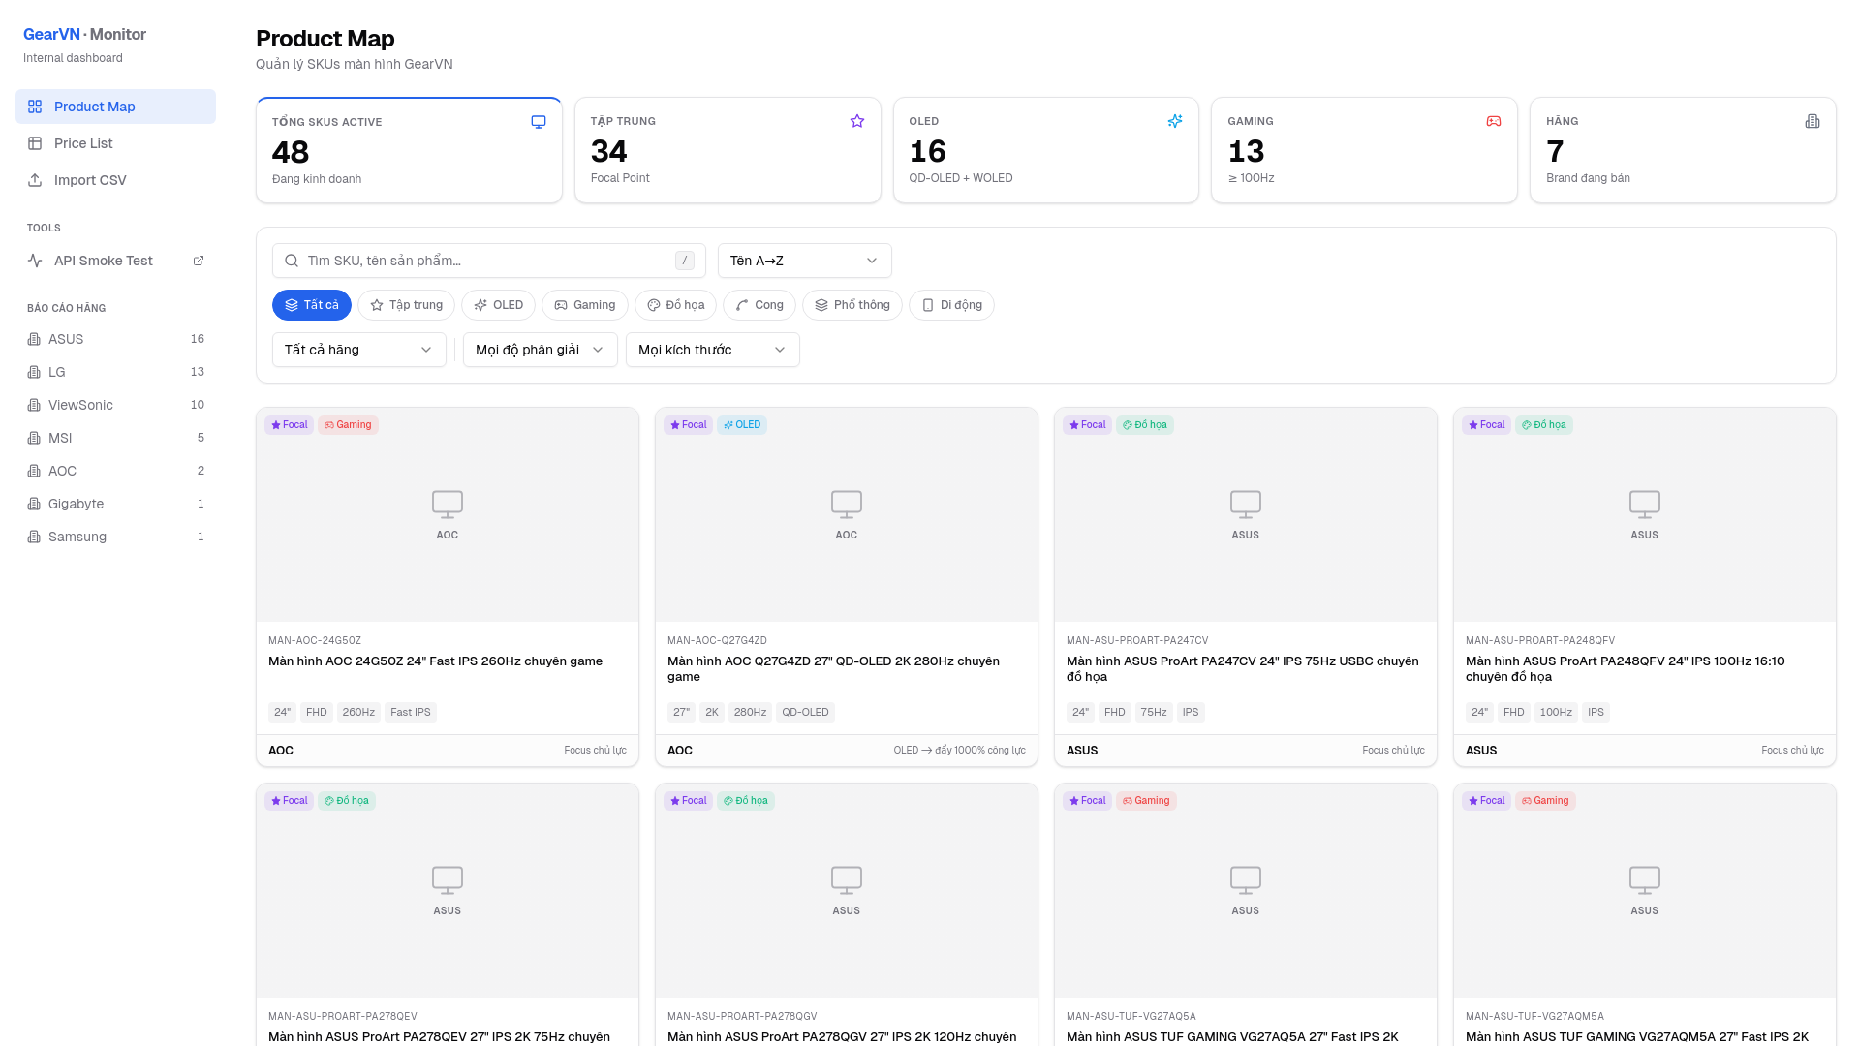Click the QD-OLED spec chip
This screenshot has height=1046, width=1860.
point(805,712)
